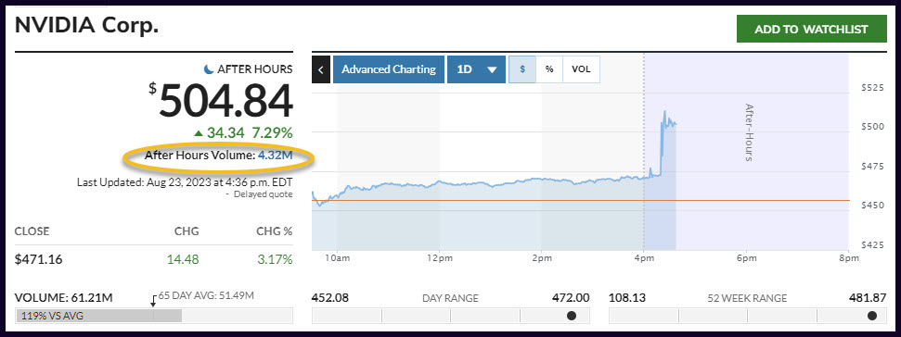Open Advanced Charting
Viewport: 901px width, 337px height.
[389, 69]
